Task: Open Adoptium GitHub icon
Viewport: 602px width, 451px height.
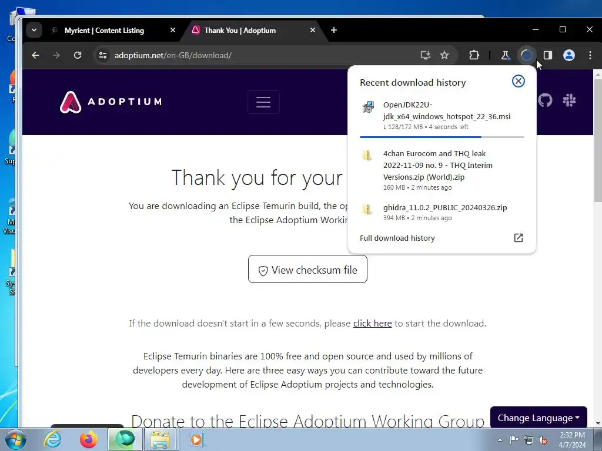Action: (545, 100)
